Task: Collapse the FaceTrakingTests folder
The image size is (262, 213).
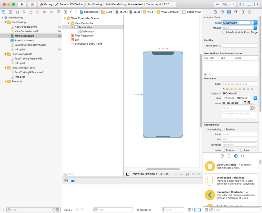Action: click(x=6, y=54)
